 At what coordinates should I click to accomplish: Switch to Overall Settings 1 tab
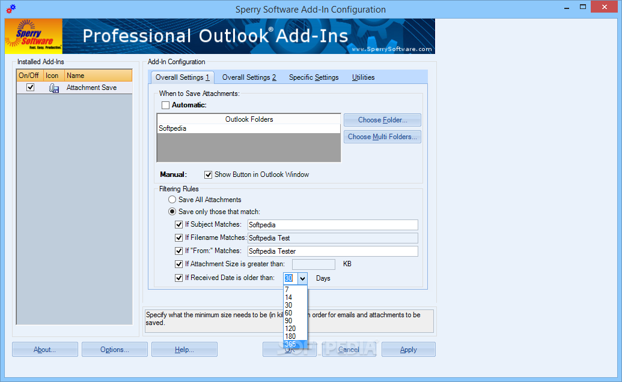[183, 77]
